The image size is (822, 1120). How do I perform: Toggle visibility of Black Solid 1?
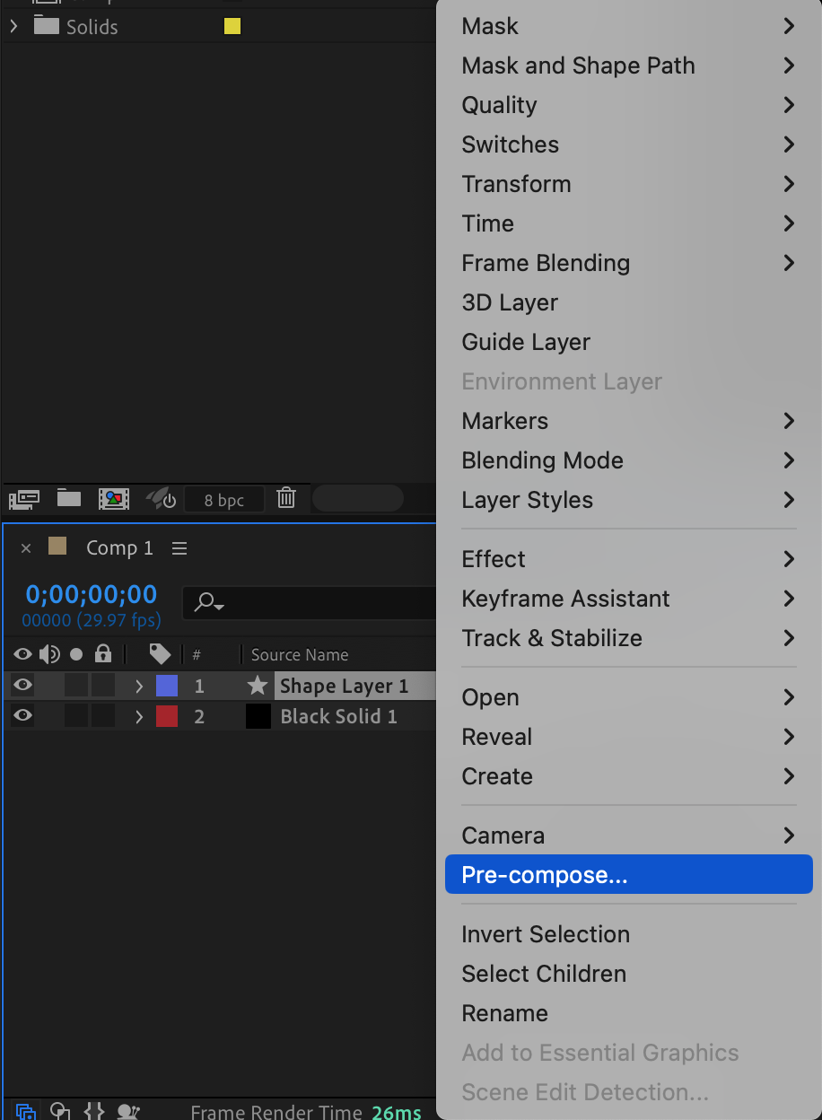(x=22, y=716)
